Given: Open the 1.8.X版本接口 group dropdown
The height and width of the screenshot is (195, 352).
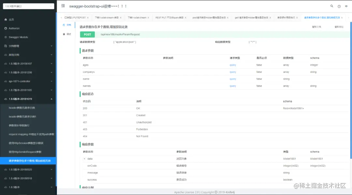Looking at the screenshot, I should pos(28,6).
